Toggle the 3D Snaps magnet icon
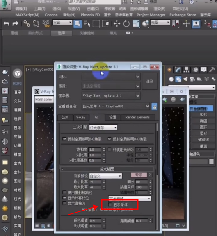Image resolution: width=217 pixels, height=236 pixels. click(207, 23)
